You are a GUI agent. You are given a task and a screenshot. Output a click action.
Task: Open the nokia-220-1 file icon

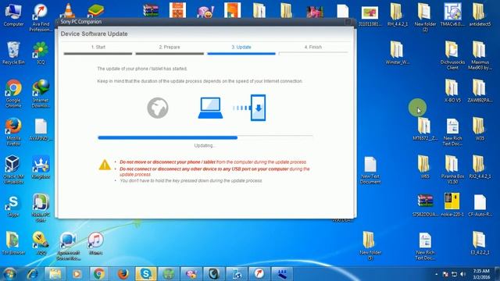pyautogui.click(x=452, y=205)
